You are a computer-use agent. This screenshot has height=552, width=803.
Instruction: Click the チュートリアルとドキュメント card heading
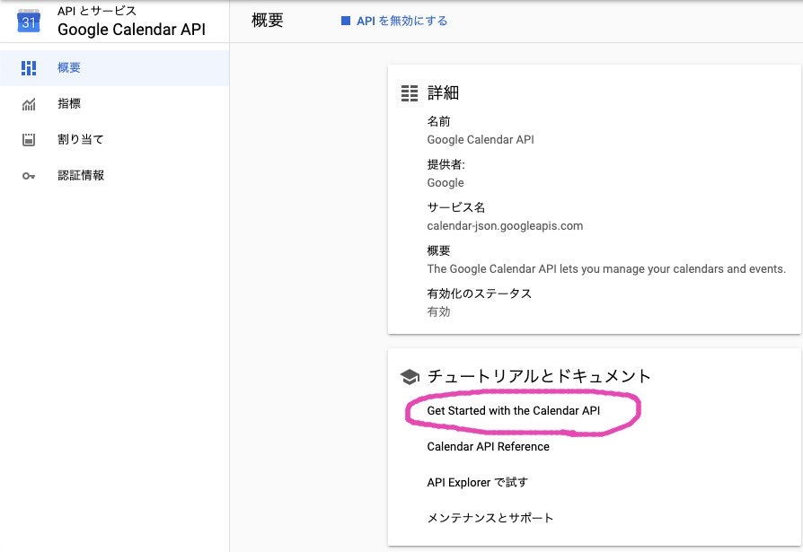click(x=539, y=376)
